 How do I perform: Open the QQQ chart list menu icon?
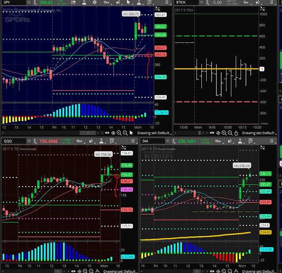pos(133,141)
